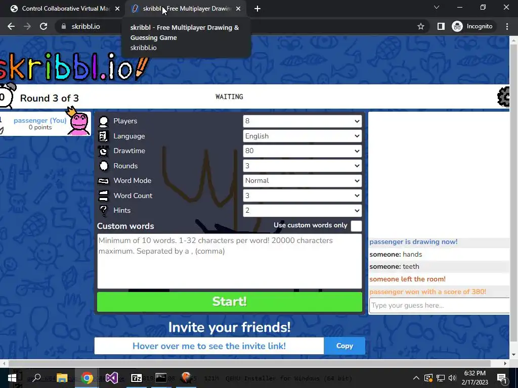Open the tab search chevron

(437, 7)
